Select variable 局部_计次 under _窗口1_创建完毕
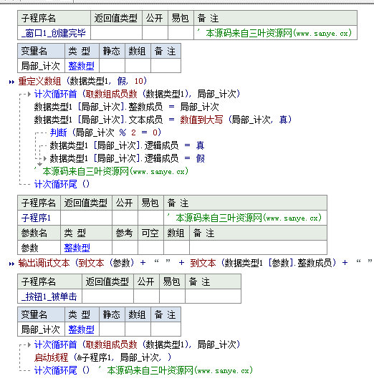This screenshot has height=386, width=374. pyautogui.click(x=40, y=66)
